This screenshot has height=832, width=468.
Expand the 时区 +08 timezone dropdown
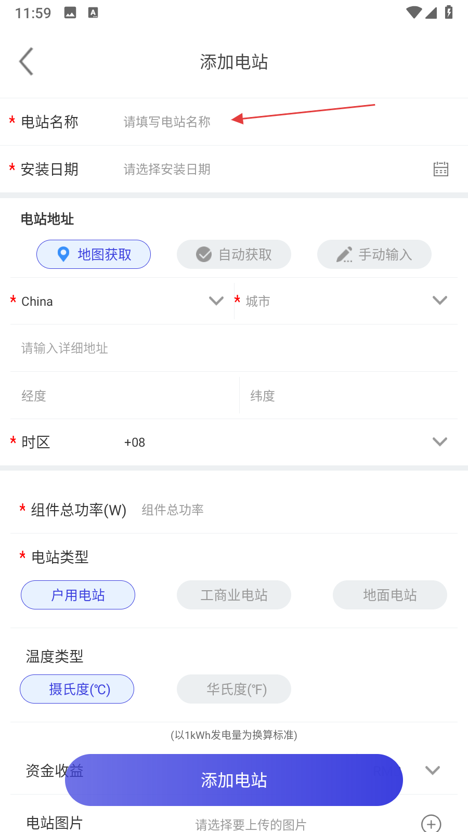point(439,442)
